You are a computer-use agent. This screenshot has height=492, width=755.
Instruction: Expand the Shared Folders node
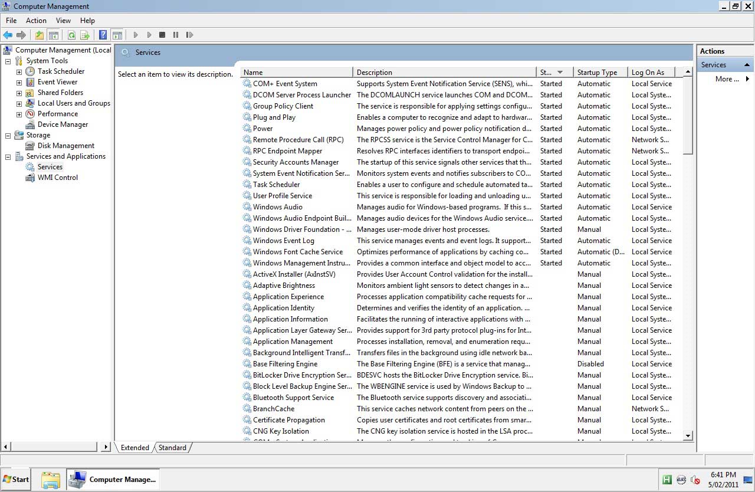point(19,93)
